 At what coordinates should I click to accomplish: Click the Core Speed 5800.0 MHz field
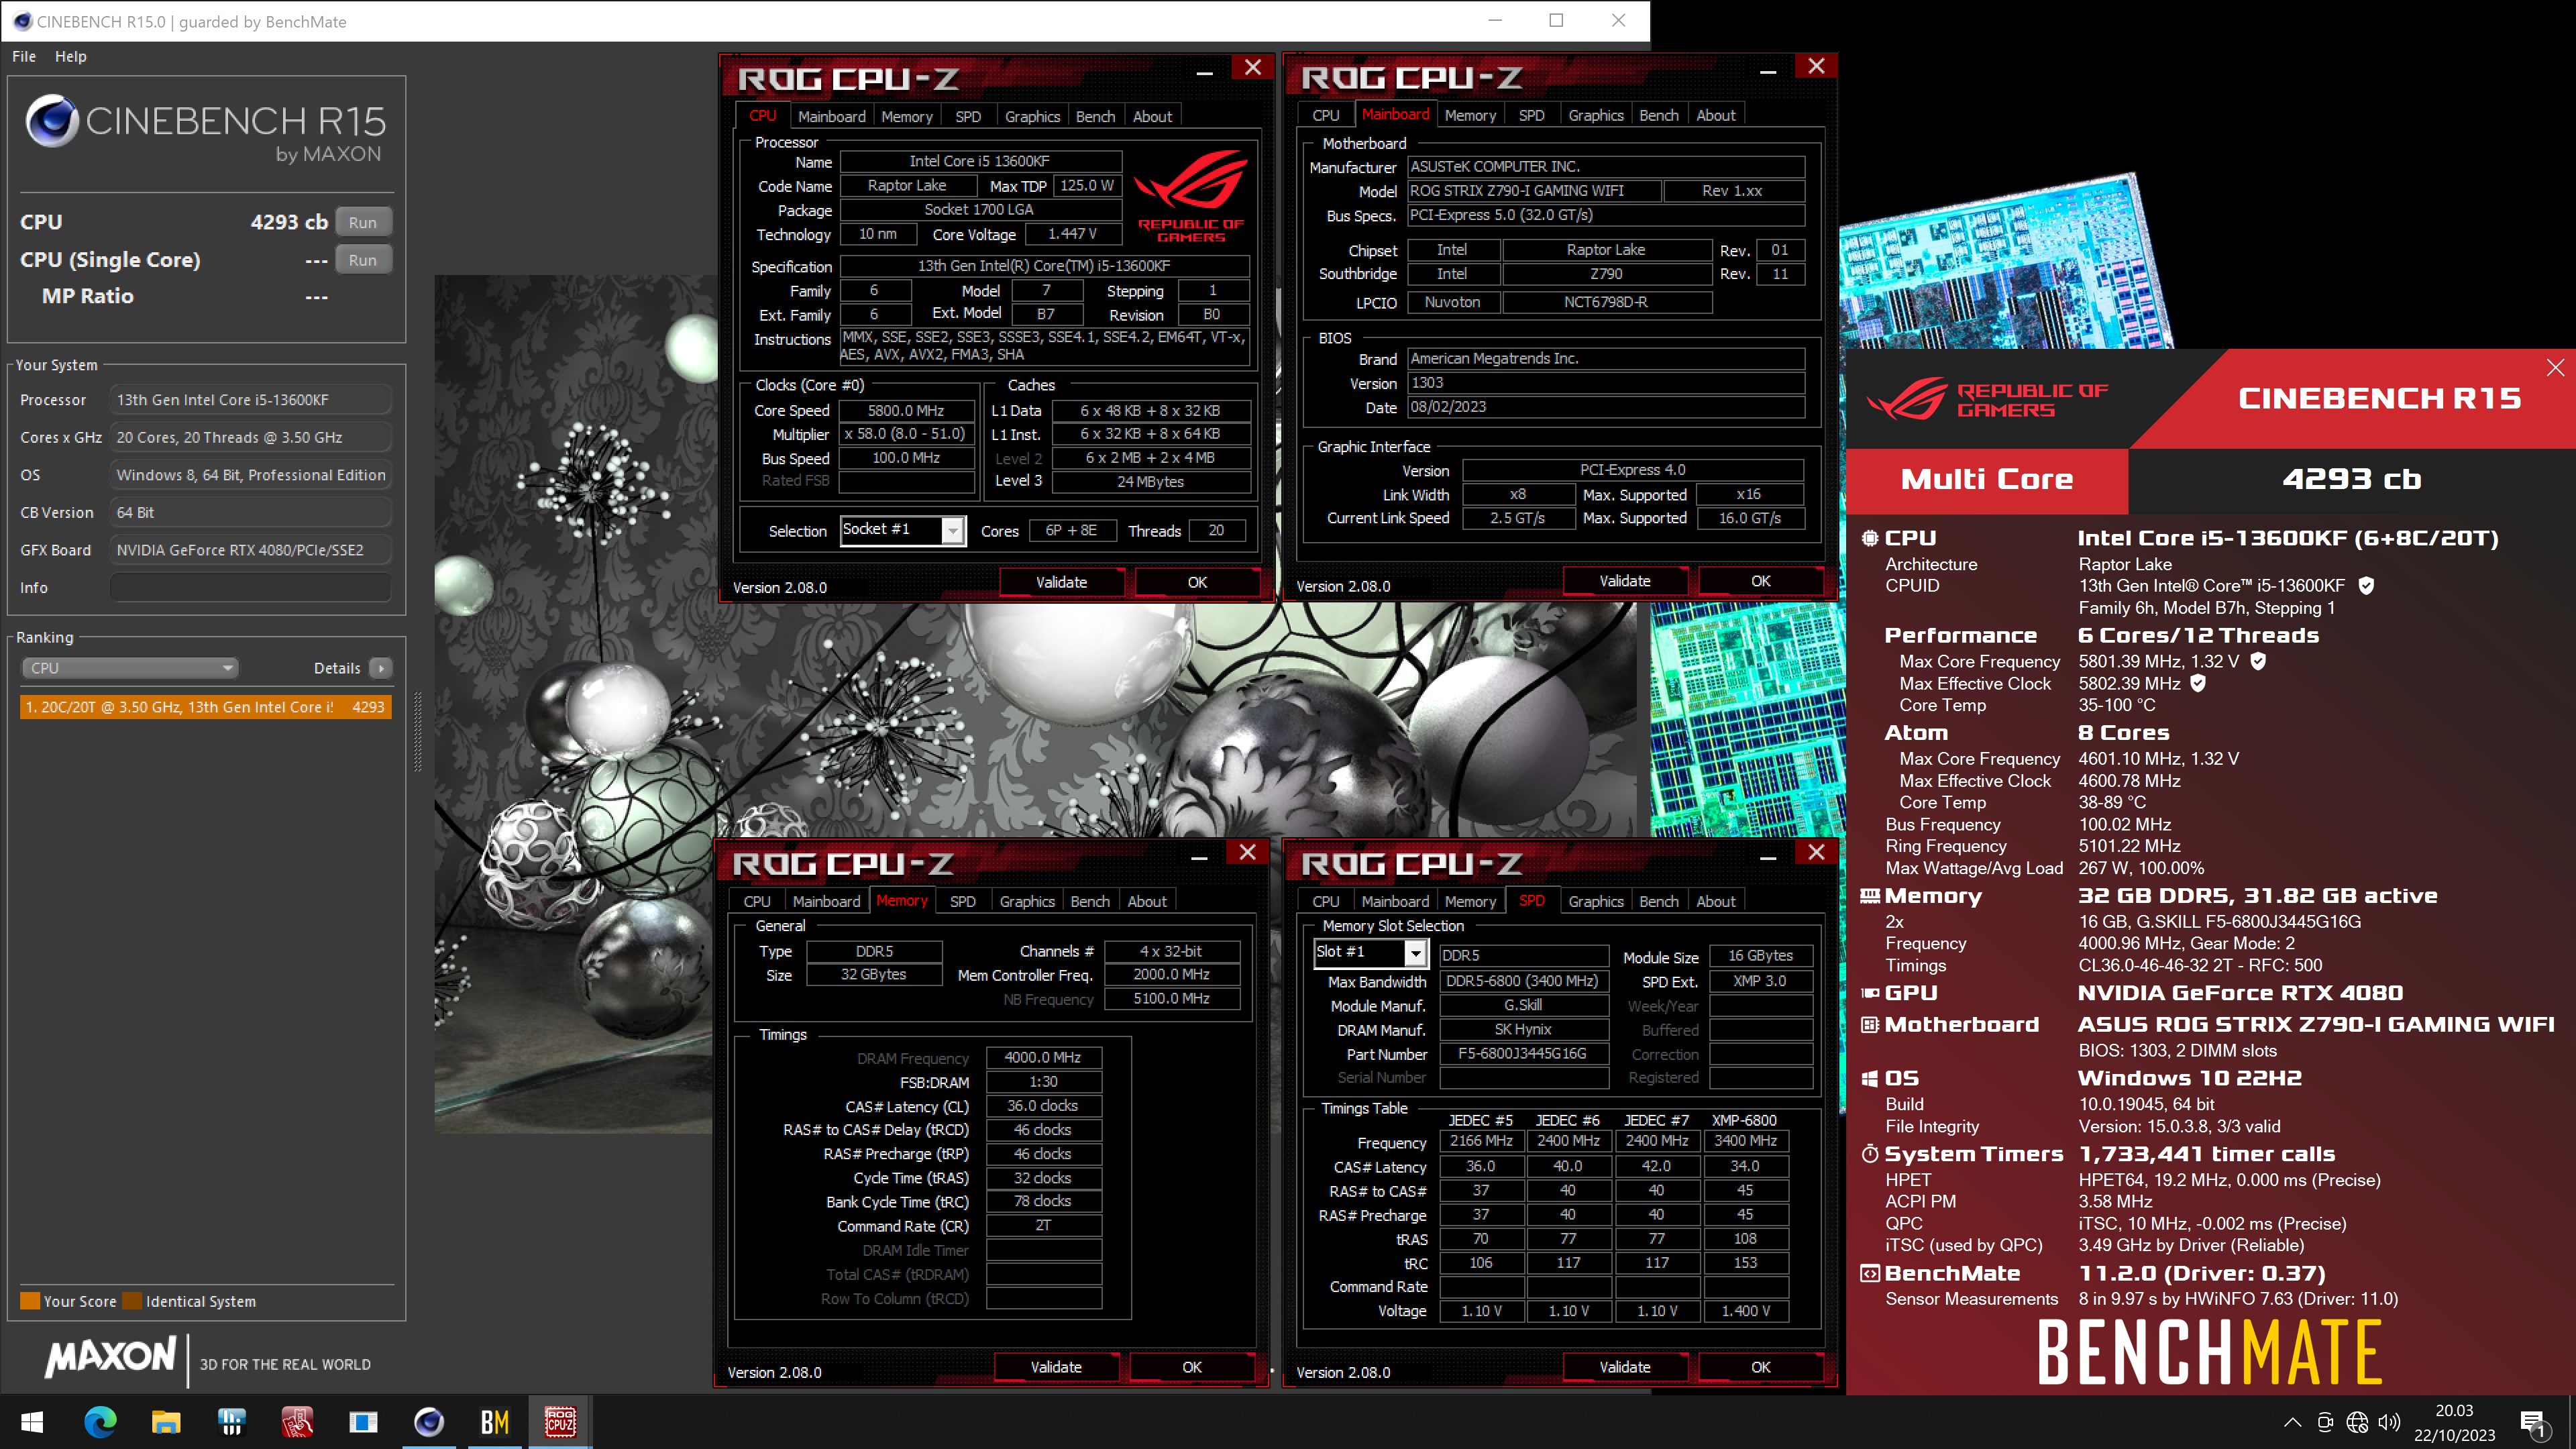click(906, 410)
